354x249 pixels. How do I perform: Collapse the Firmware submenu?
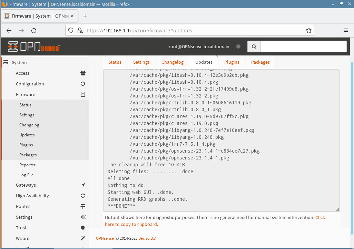(x=26, y=94)
